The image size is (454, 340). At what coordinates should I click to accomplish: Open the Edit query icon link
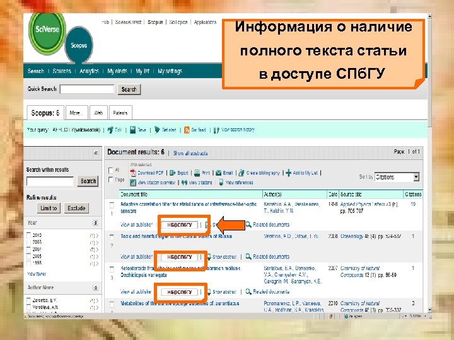click(110, 130)
